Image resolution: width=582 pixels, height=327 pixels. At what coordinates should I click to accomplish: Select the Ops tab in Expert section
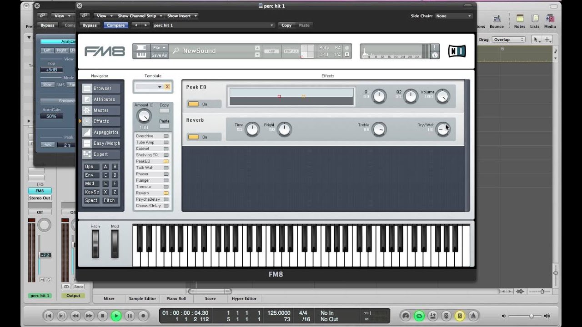click(91, 167)
